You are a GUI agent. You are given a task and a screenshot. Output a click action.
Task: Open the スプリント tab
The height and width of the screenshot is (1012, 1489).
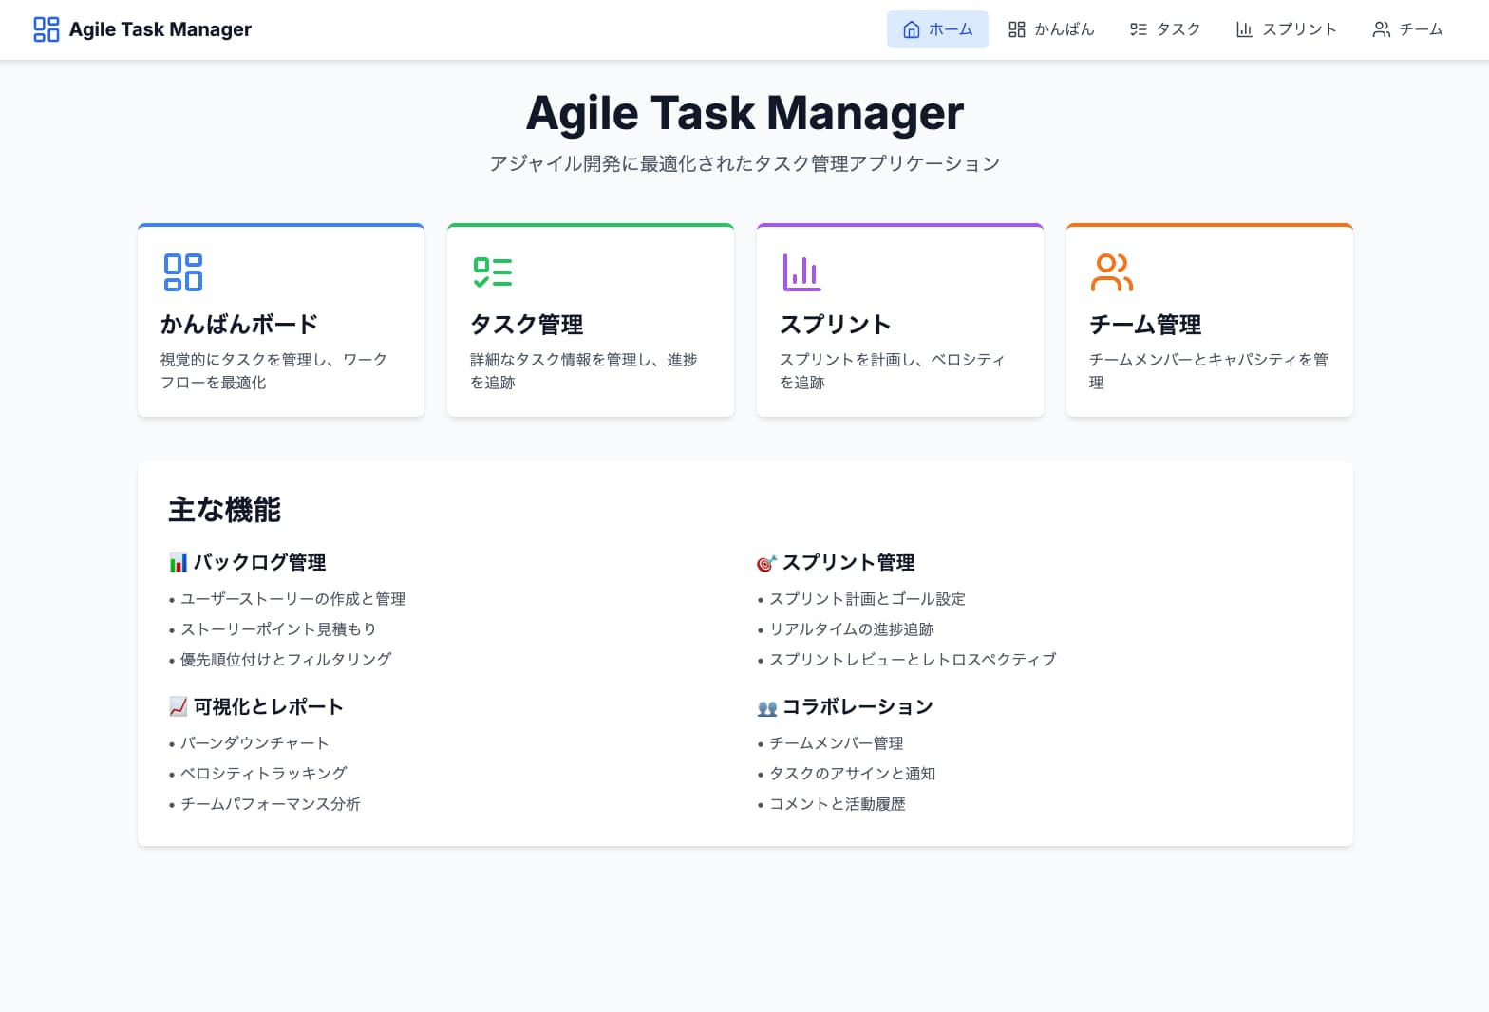tap(1287, 29)
